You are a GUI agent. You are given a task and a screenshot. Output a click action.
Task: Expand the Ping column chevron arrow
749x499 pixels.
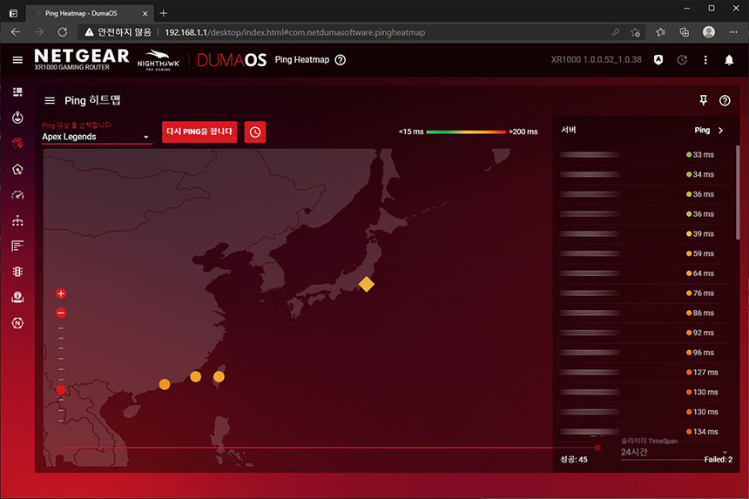point(721,131)
